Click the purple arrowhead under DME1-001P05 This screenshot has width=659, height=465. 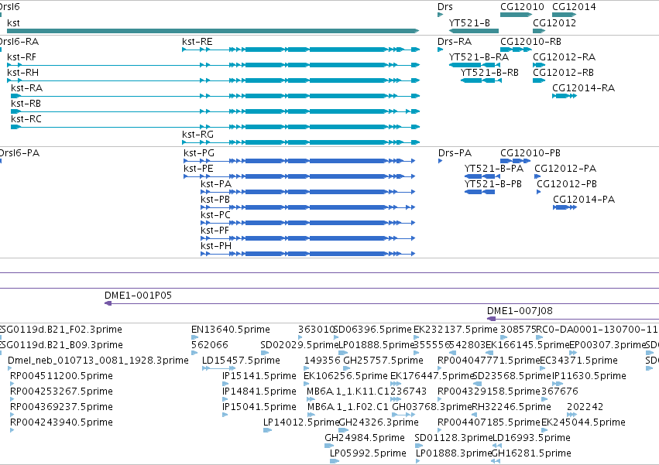coord(108,303)
